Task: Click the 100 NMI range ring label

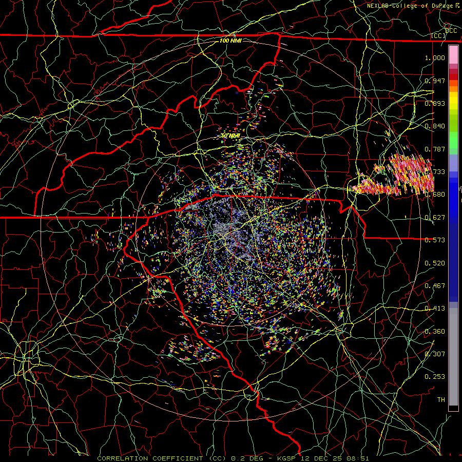Action: click(230, 41)
